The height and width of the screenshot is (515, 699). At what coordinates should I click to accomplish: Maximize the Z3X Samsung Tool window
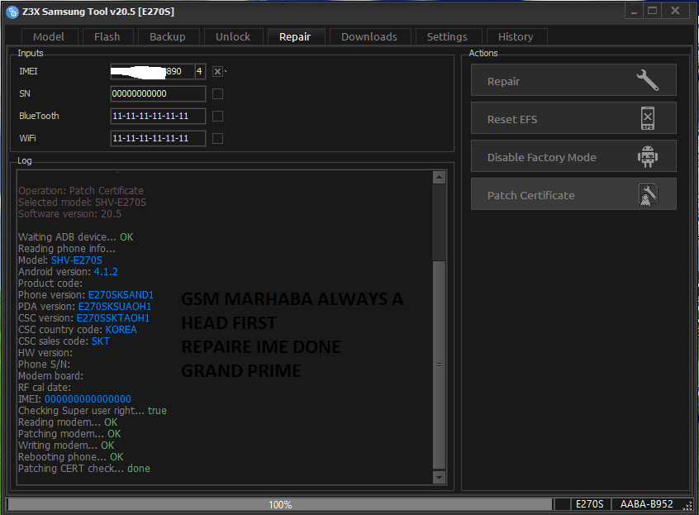(652, 11)
